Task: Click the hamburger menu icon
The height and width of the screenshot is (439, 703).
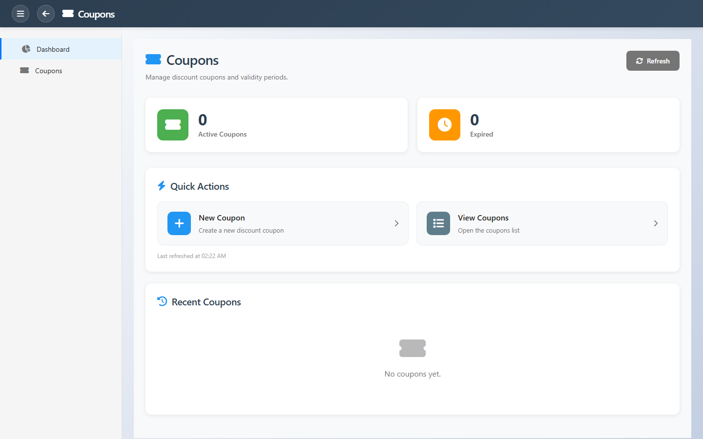Action: [x=21, y=14]
